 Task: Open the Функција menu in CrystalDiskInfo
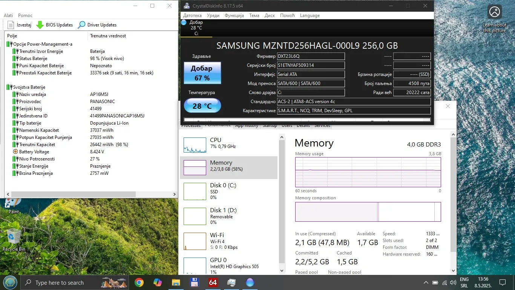[234, 15]
